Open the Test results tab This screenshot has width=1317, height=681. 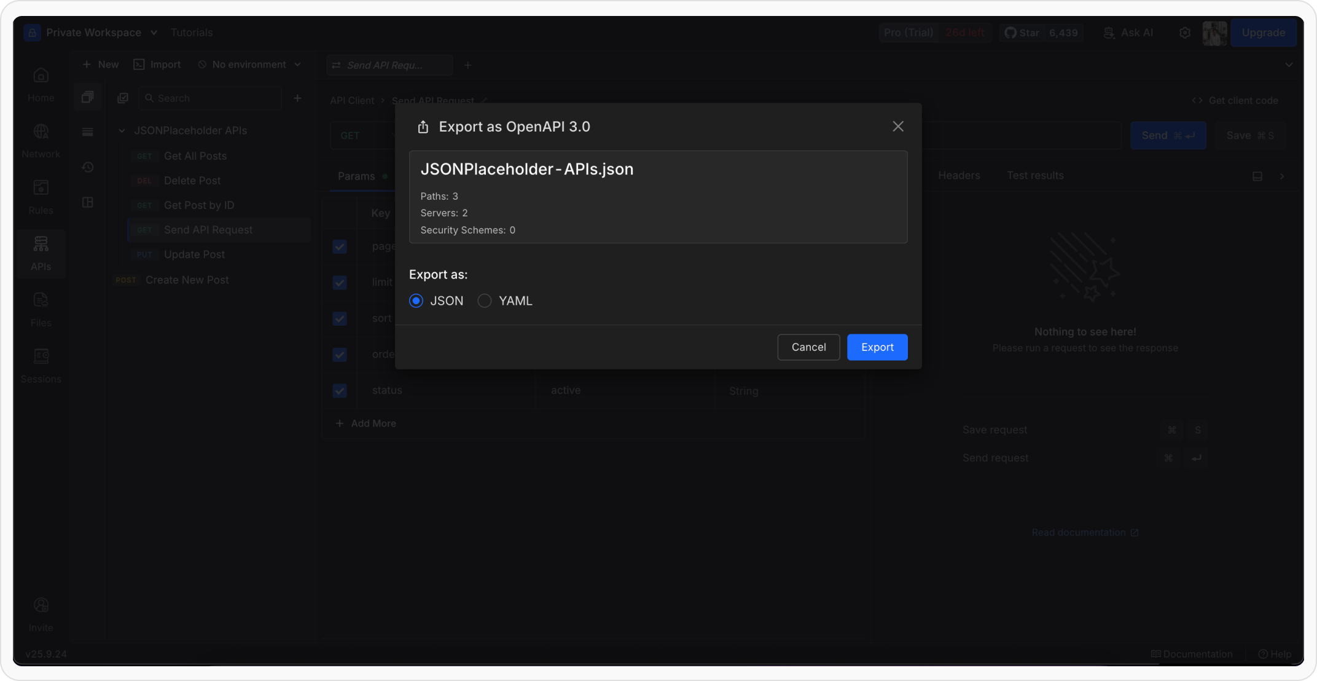pos(1035,175)
